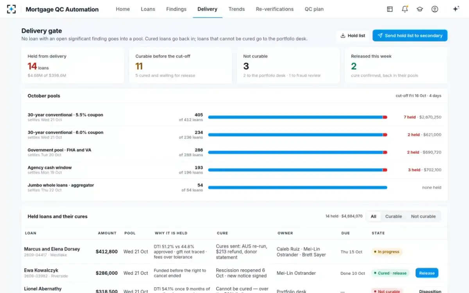Click the POOL column header
Screen dimensions: 469x293
point(130,233)
